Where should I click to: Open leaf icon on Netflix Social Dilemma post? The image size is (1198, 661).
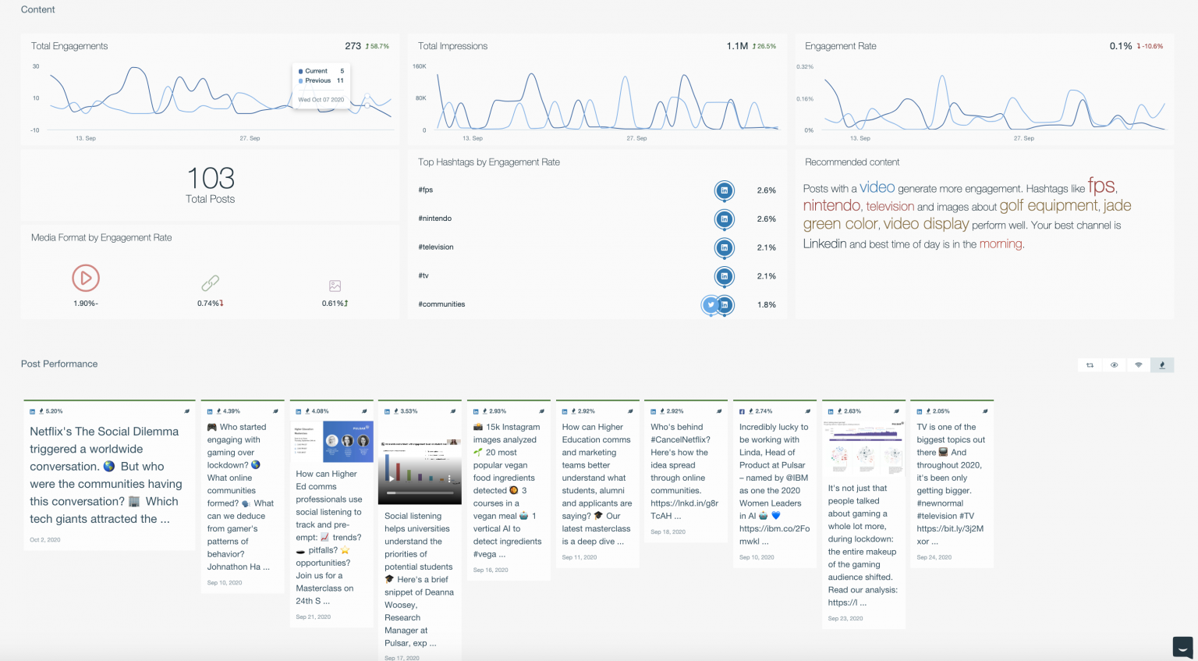click(x=186, y=411)
